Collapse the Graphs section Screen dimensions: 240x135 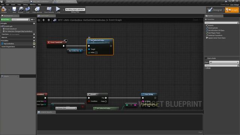click(1, 24)
